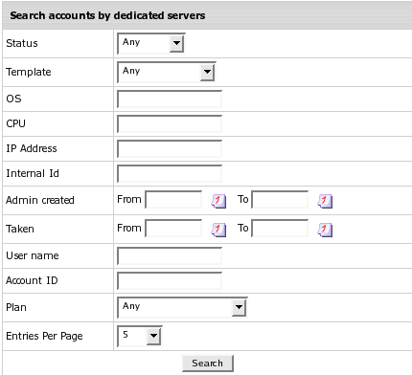Open calendar for Admin created To date
Viewport: 412px width, 375px height.
point(325,201)
